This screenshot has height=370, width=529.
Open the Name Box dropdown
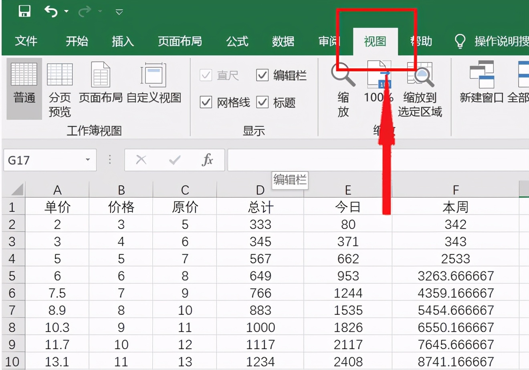tap(88, 160)
